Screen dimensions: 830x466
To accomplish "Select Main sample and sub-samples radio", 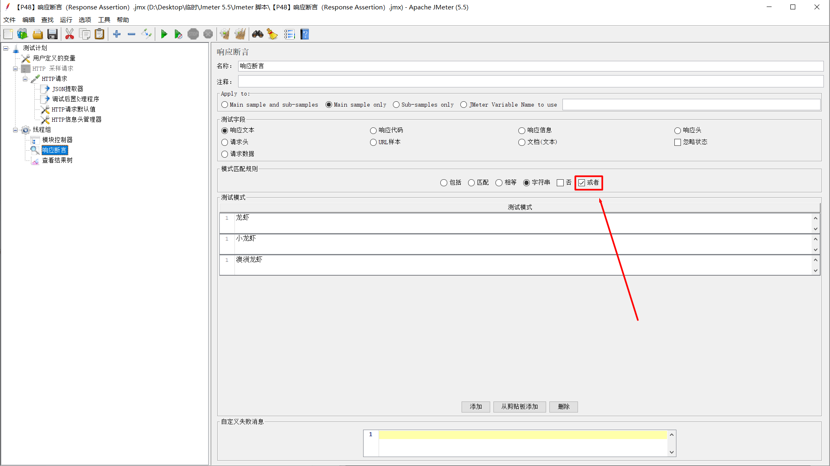I will click(225, 105).
